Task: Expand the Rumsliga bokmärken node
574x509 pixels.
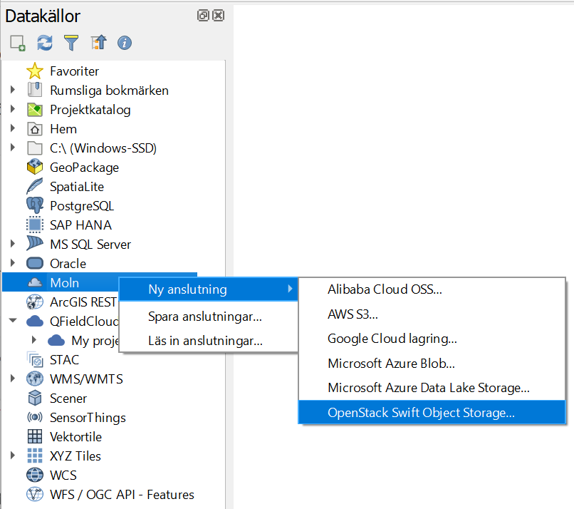Action: pyautogui.click(x=13, y=90)
